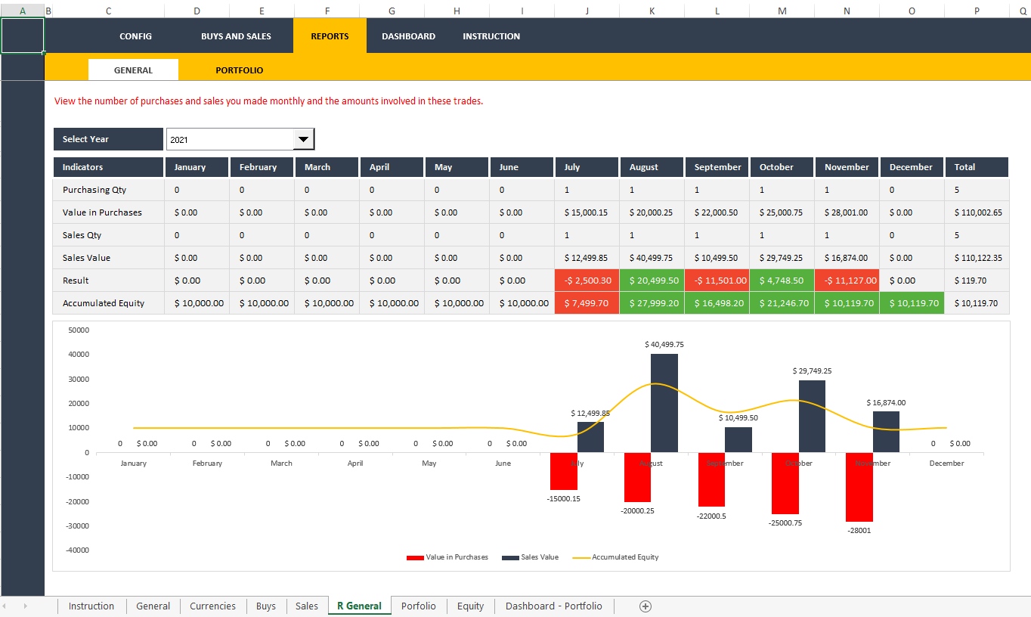The width and height of the screenshot is (1031, 617).
Task: Switch to the Dashboard - Portfolio sheet
Action: (553, 606)
